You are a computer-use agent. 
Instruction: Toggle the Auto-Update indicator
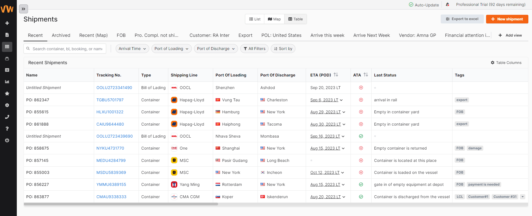point(424,5)
